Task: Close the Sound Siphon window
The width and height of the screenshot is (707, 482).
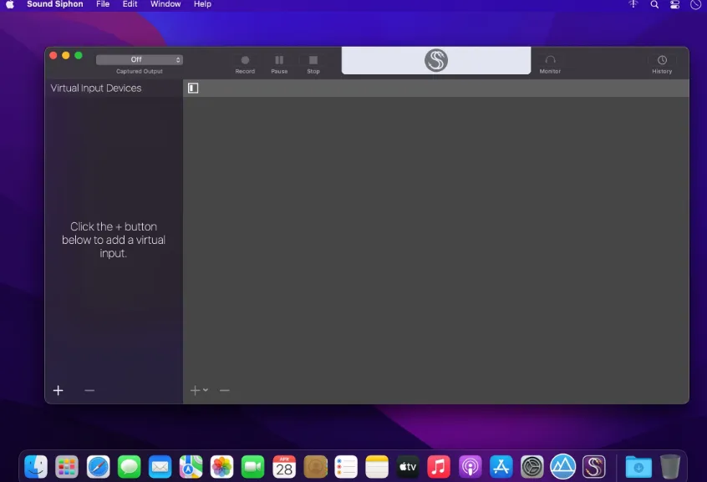Action: [x=53, y=55]
